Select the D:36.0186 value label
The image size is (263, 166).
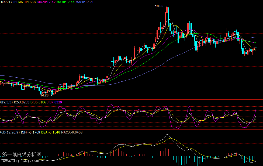(x=38, y=102)
